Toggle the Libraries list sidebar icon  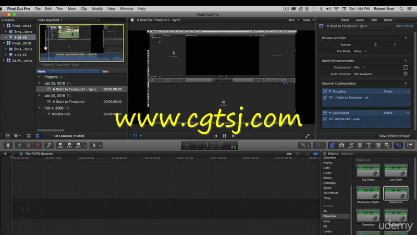point(8,136)
